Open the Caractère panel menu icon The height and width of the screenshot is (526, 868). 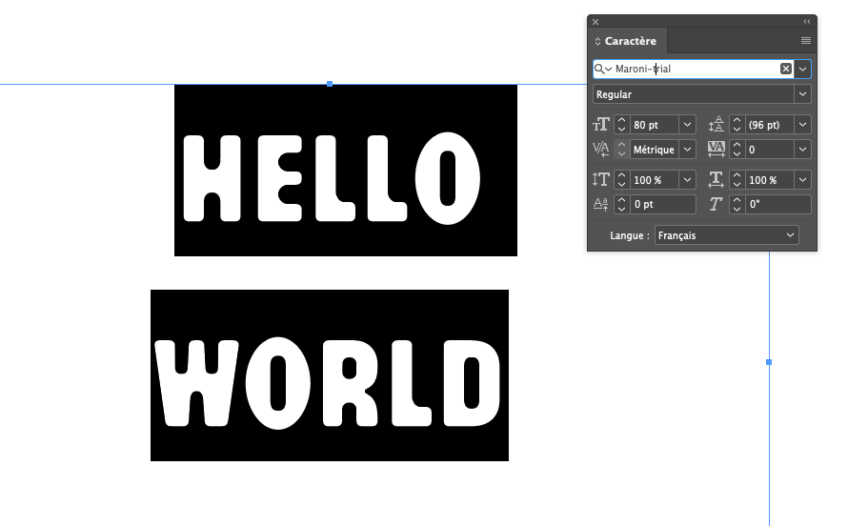point(805,41)
